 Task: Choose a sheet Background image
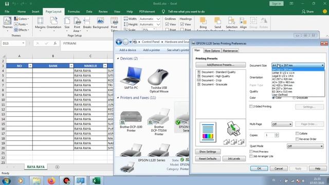(x=101, y=23)
